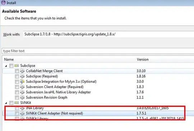Click the Mylyn 3.x integration plugin icon

tap(22, 82)
